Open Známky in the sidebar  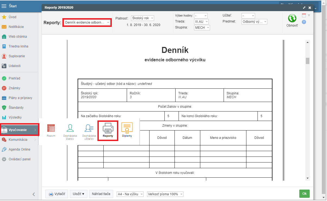[14, 88]
